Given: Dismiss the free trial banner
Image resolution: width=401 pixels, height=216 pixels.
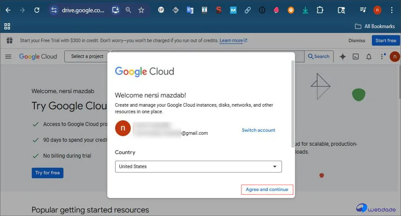Looking at the screenshot, I should tap(356, 40).
